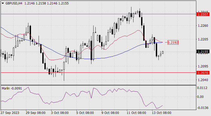This screenshot has height=116, width=211.
Task: Select the 1.2070 support level label
Action: pos(203,73)
